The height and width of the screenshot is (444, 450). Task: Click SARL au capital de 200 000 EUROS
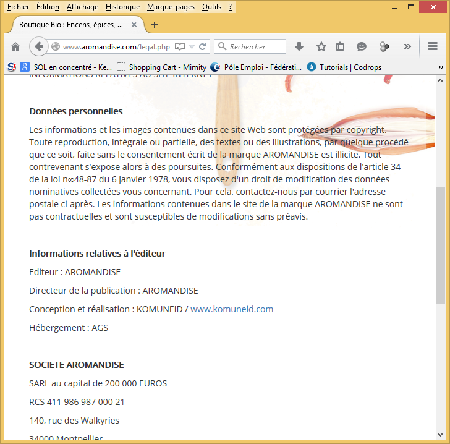point(98,383)
